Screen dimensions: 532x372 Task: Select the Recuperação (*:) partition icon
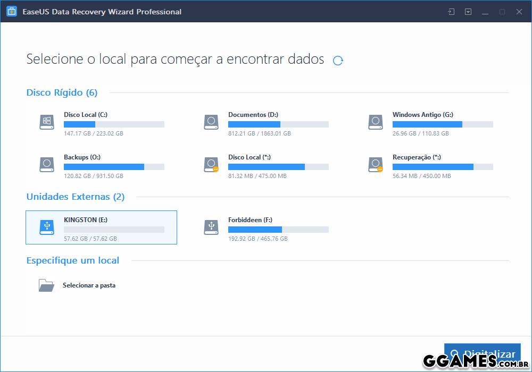point(376,165)
